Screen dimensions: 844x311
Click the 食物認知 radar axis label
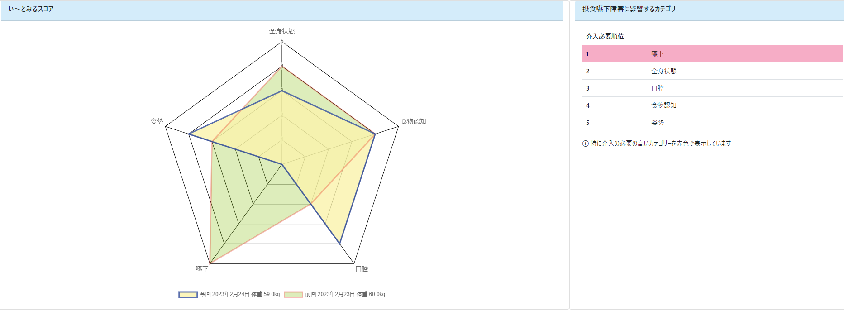click(413, 121)
